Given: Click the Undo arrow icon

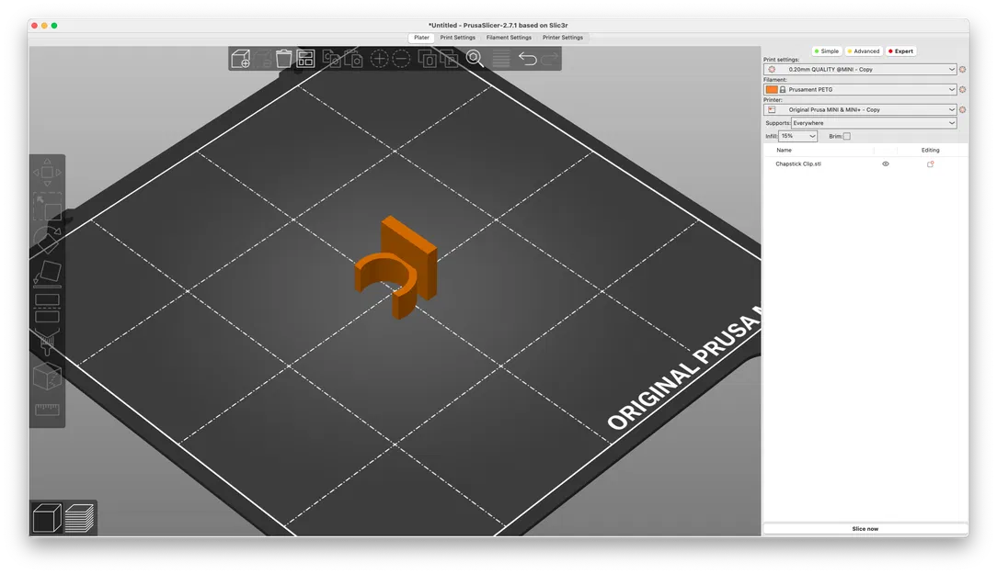Looking at the screenshot, I should coord(528,59).
